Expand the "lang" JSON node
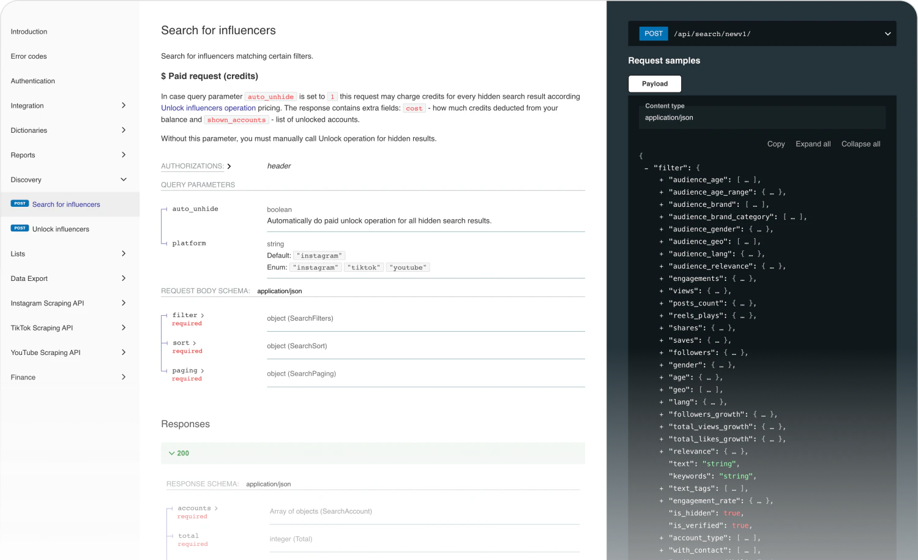Image resolution: width=918 pixels, height=560 pixels. (662, 402)
